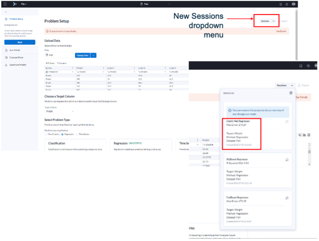Click the Auto Model document icon
Image resolution: width=319 pixels, height=241 pixels.
click(x=6, y=50)
